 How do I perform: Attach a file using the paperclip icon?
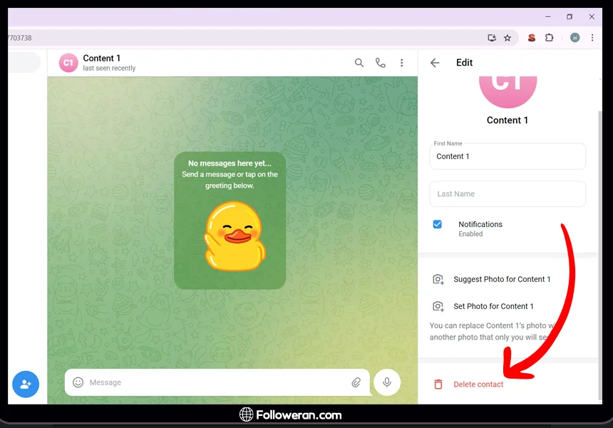coord(356,382)
